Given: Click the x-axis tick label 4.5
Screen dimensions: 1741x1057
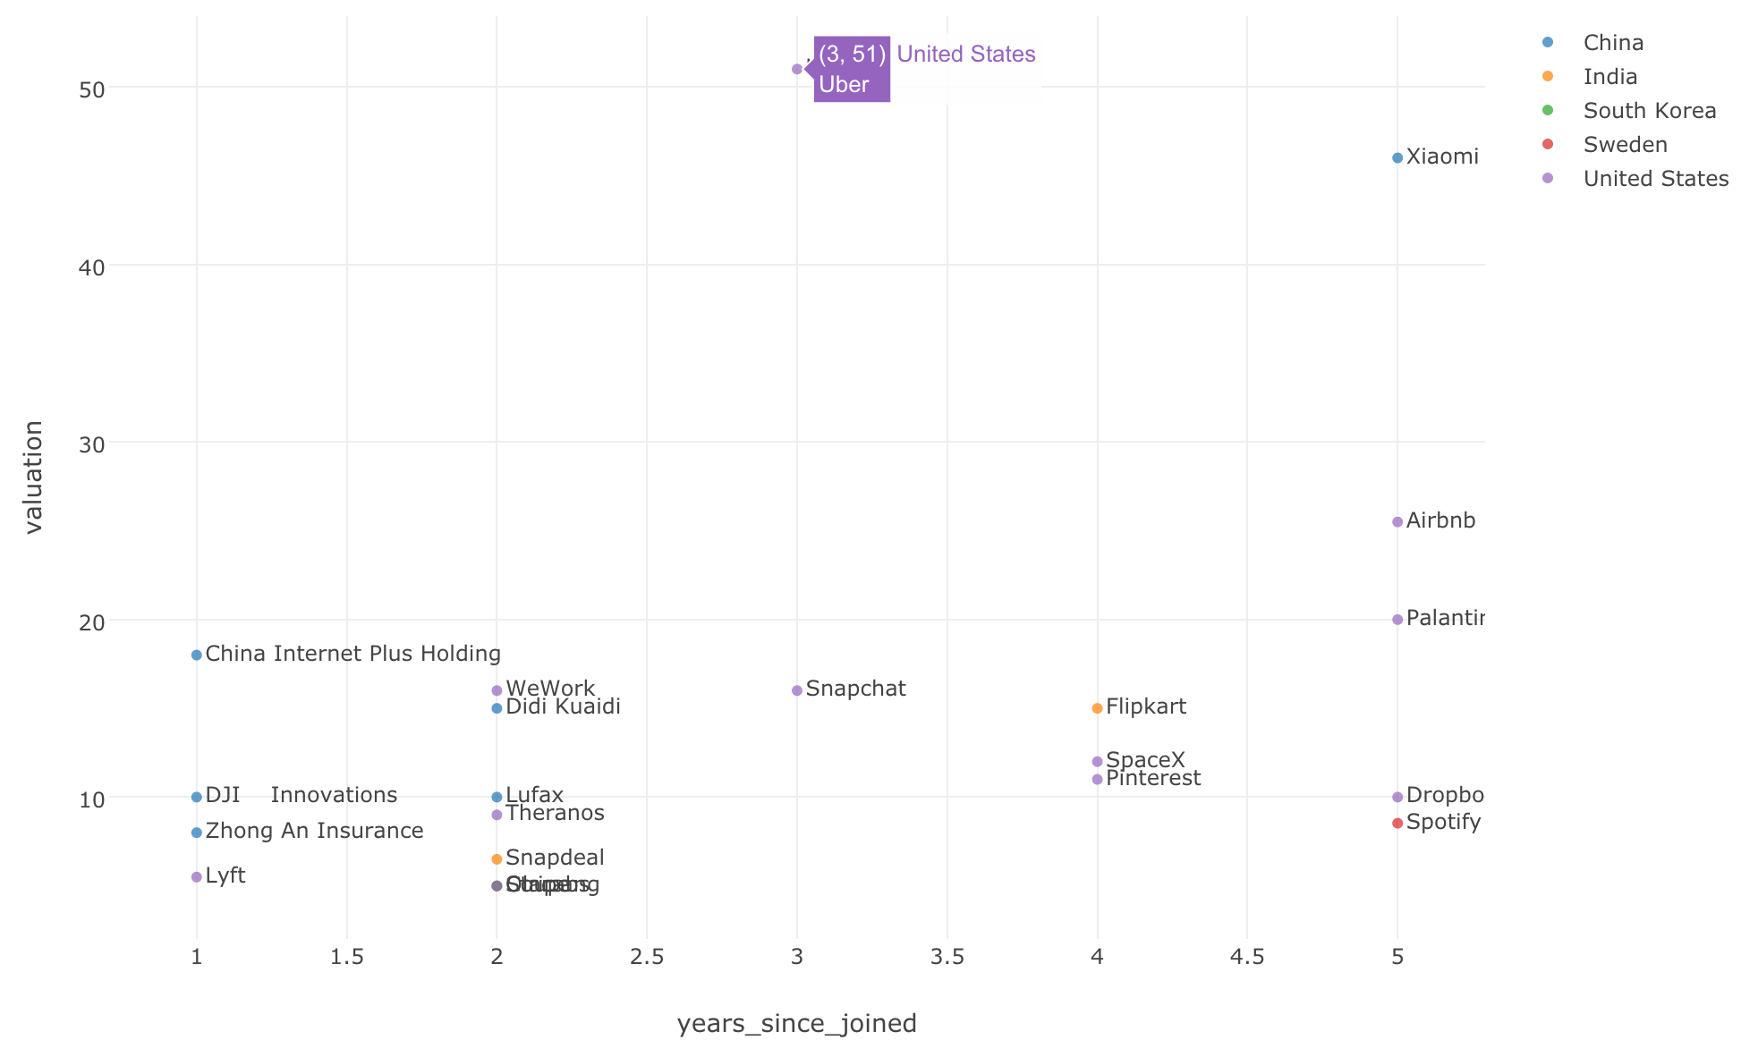Looking at the screenshot, I should 1247,957.
